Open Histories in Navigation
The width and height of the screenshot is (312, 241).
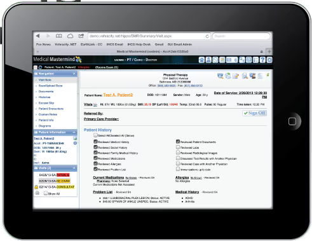pos(44,97)
